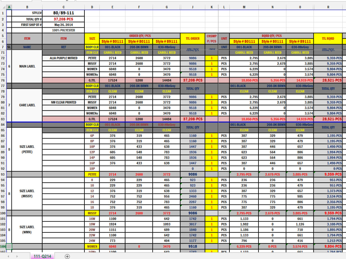Select row 106 header

point(3,247)
